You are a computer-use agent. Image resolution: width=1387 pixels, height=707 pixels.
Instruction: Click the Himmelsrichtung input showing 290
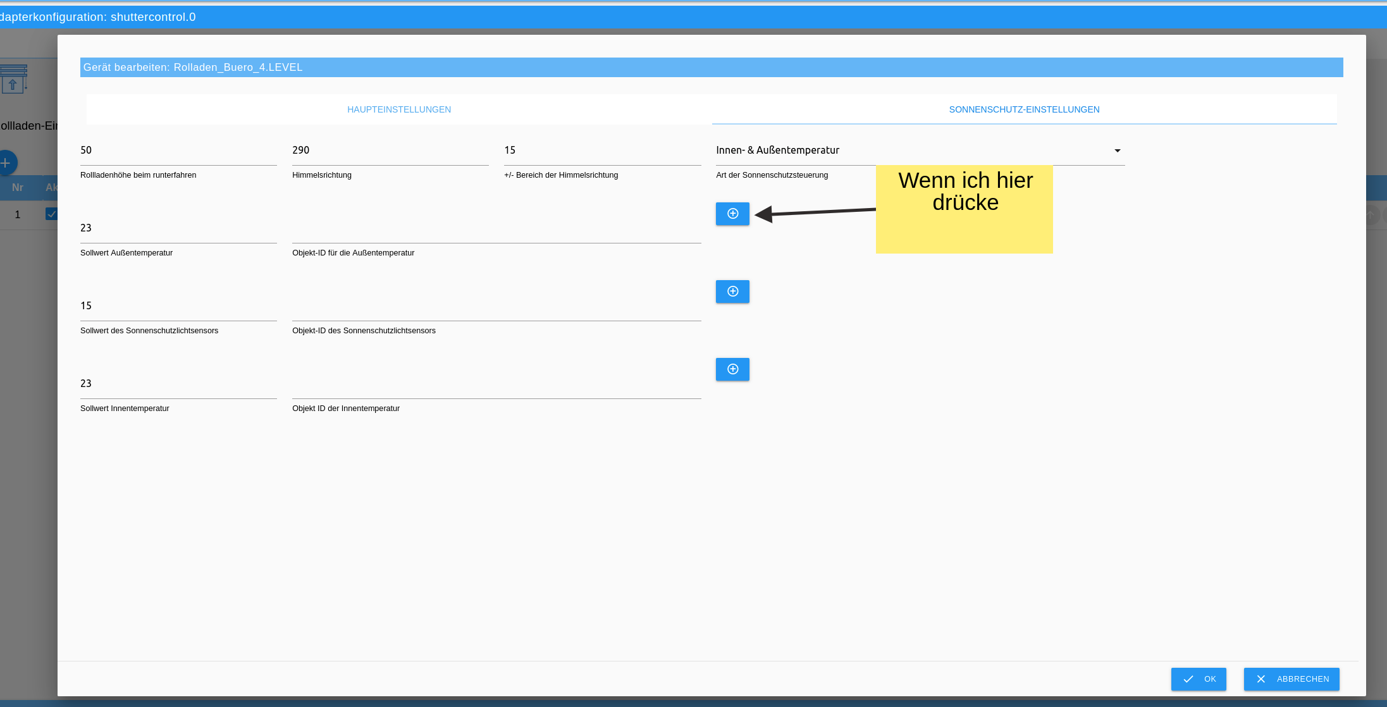tap(390, 151)
